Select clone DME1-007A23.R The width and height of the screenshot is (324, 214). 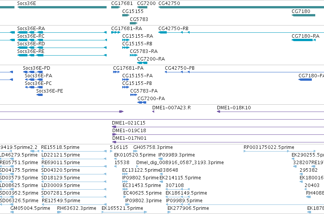pyautogui.click(x=153, y=112)
